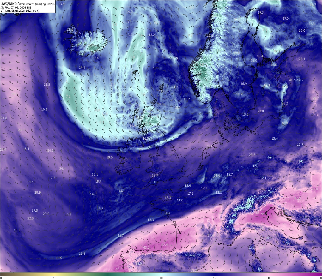This screenshot has width=322, height=280.
Task: Click the map value 16.0
Action: tap(302, 31)
